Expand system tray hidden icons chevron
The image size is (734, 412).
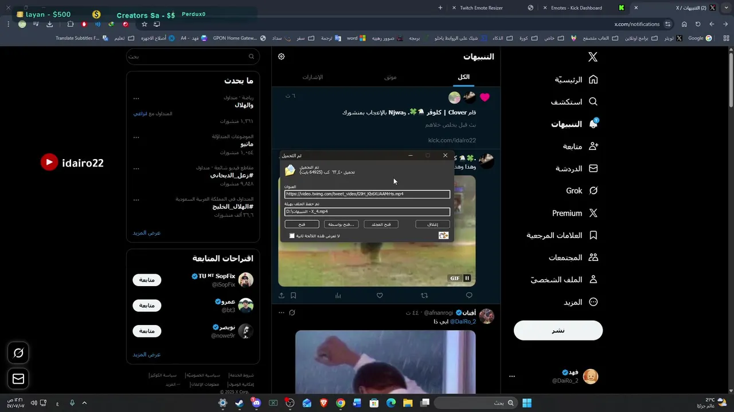[84, 403]
